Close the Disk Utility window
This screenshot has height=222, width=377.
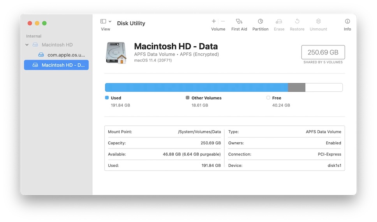pos(30,23)
